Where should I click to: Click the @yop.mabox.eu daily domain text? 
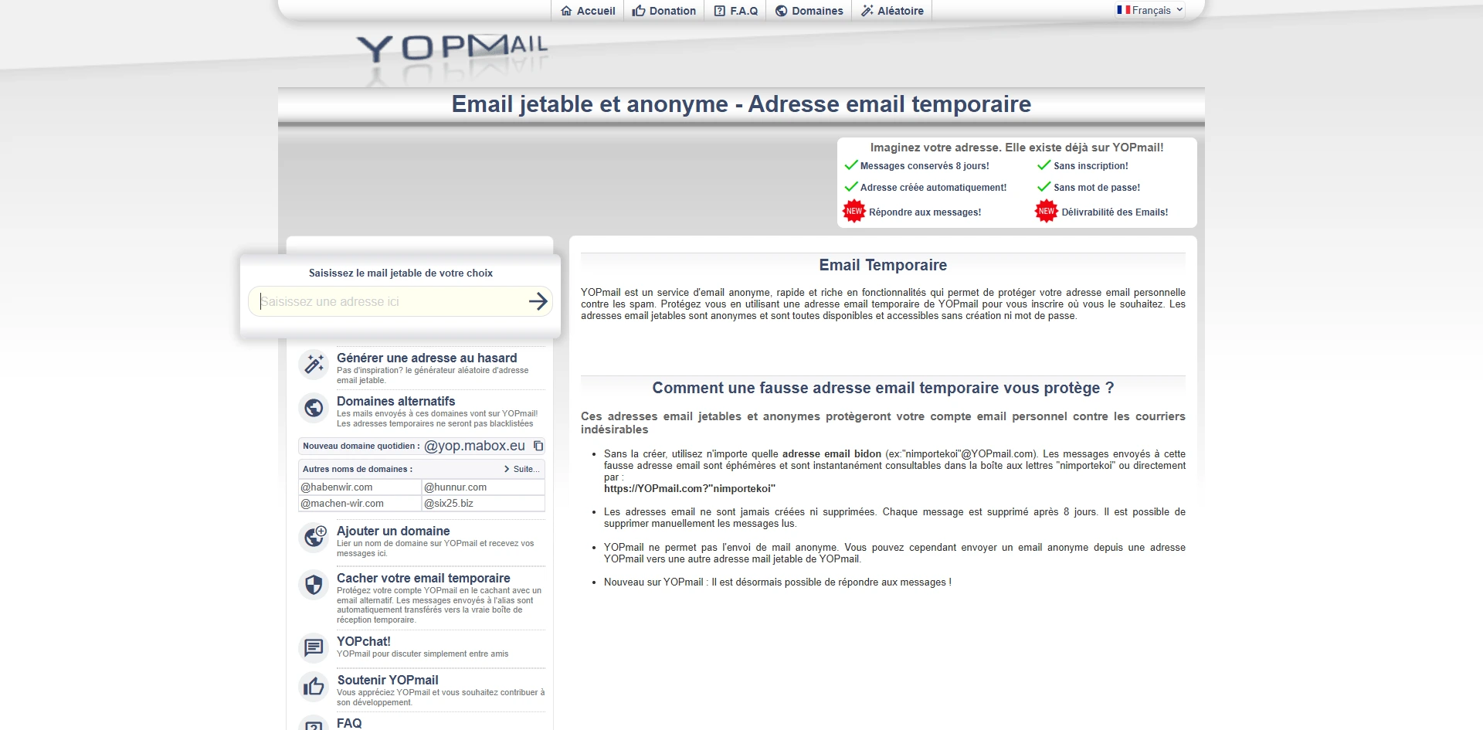(474, 446)
